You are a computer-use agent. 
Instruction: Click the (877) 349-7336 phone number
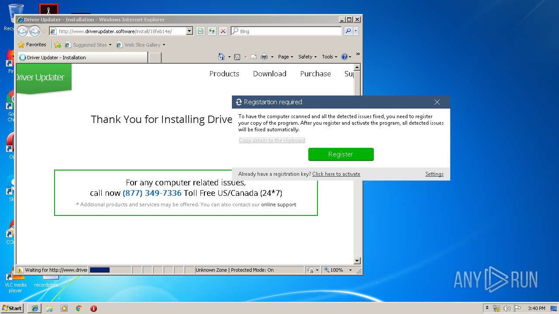(152, 193)
